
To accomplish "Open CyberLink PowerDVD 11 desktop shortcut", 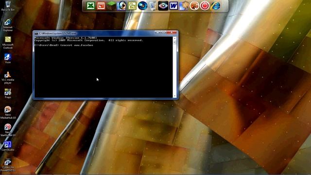I will [x=8, y=165].
